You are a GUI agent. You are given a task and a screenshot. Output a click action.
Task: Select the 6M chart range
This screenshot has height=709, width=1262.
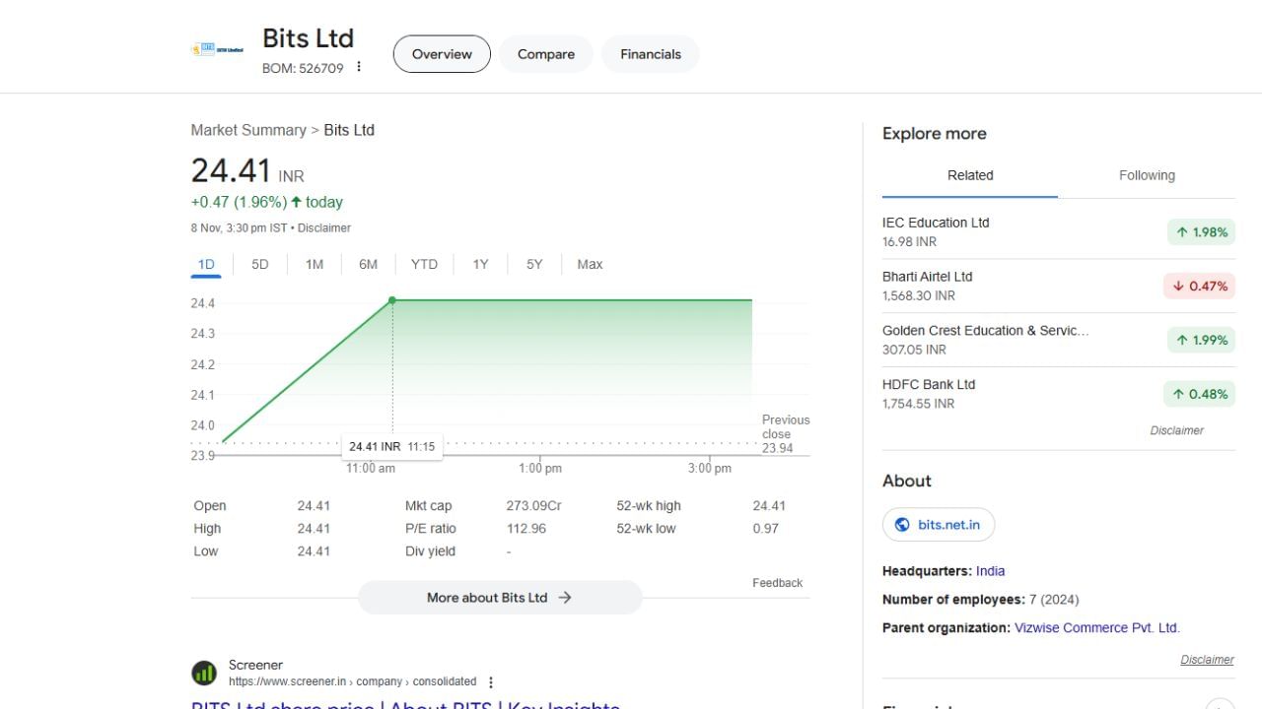368,264
